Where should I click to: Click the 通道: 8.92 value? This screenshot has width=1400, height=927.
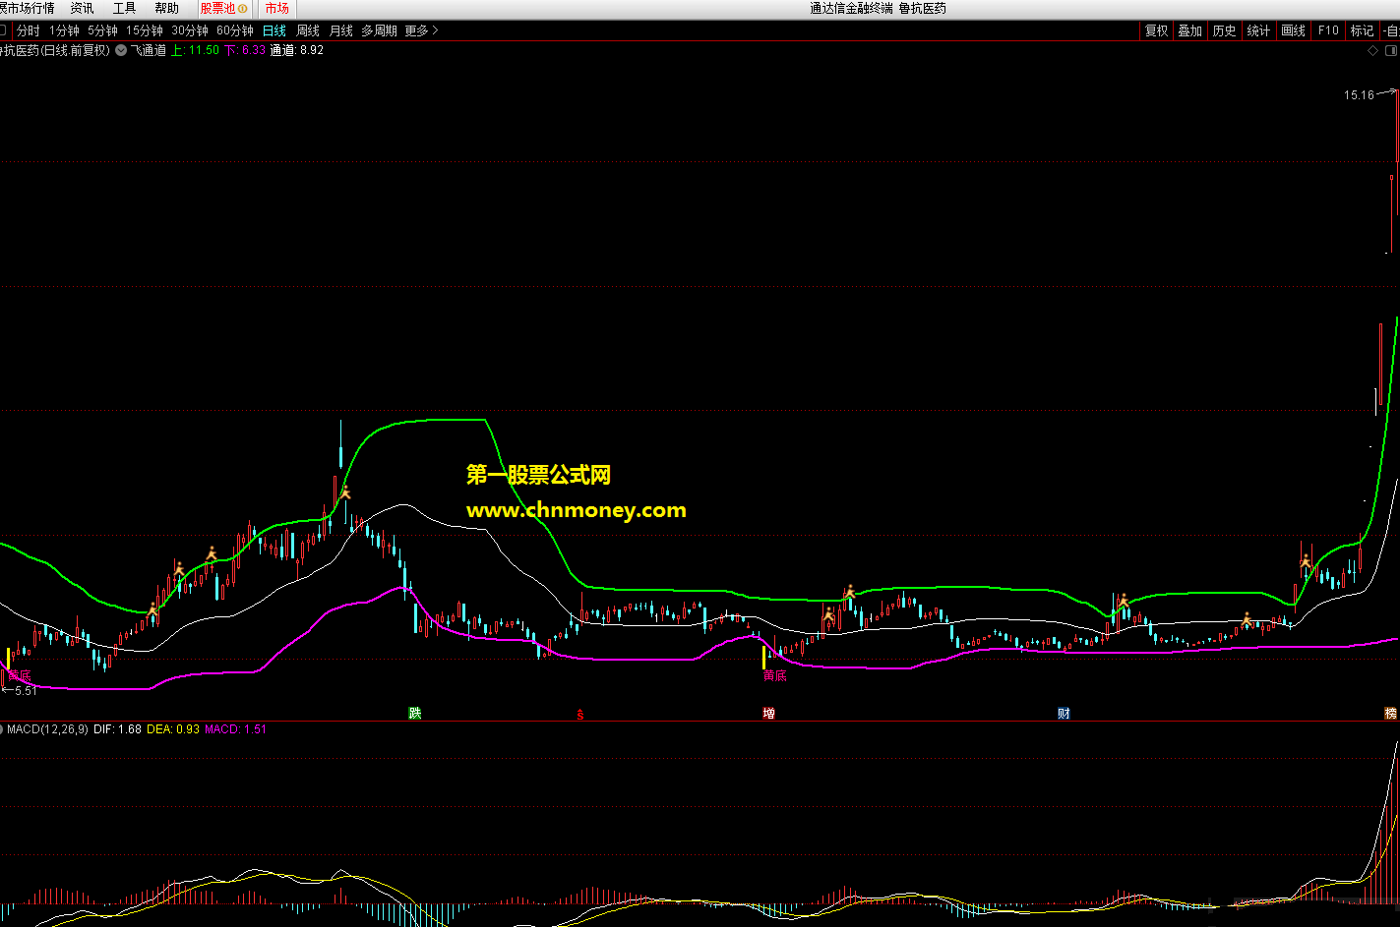(296, 50)
